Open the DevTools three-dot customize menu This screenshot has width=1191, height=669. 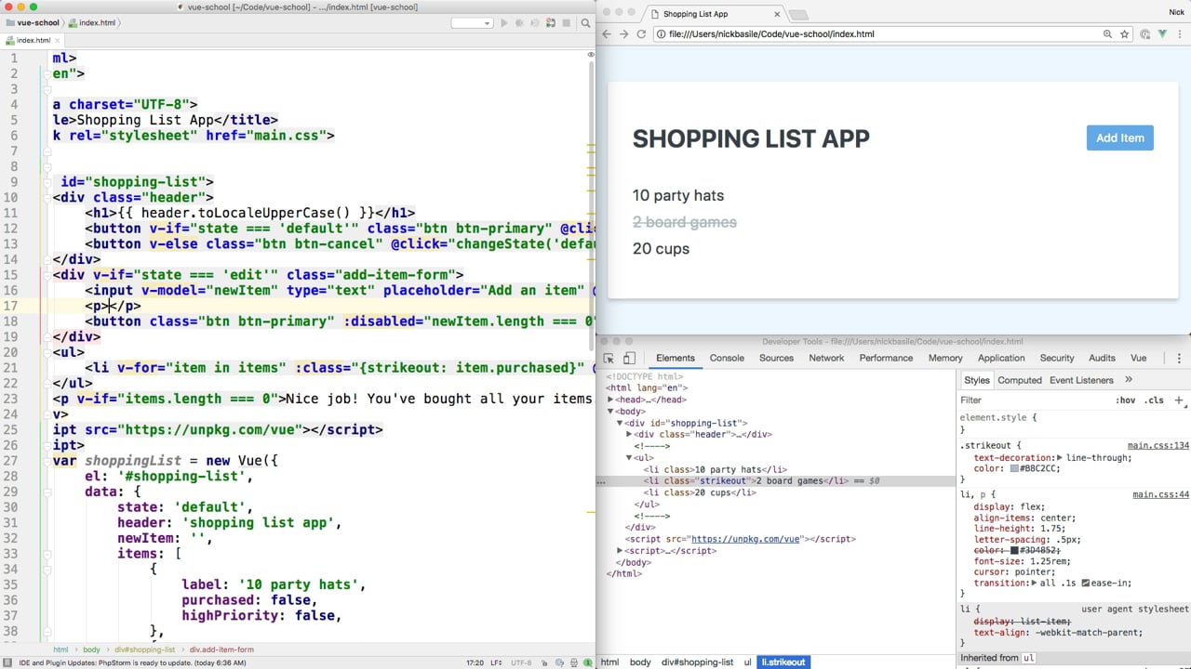coord(1179,358)
